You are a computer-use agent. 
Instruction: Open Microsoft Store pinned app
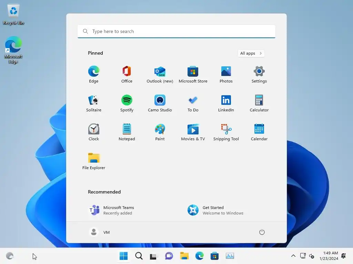pyautogui.click(x=193, y=75)
